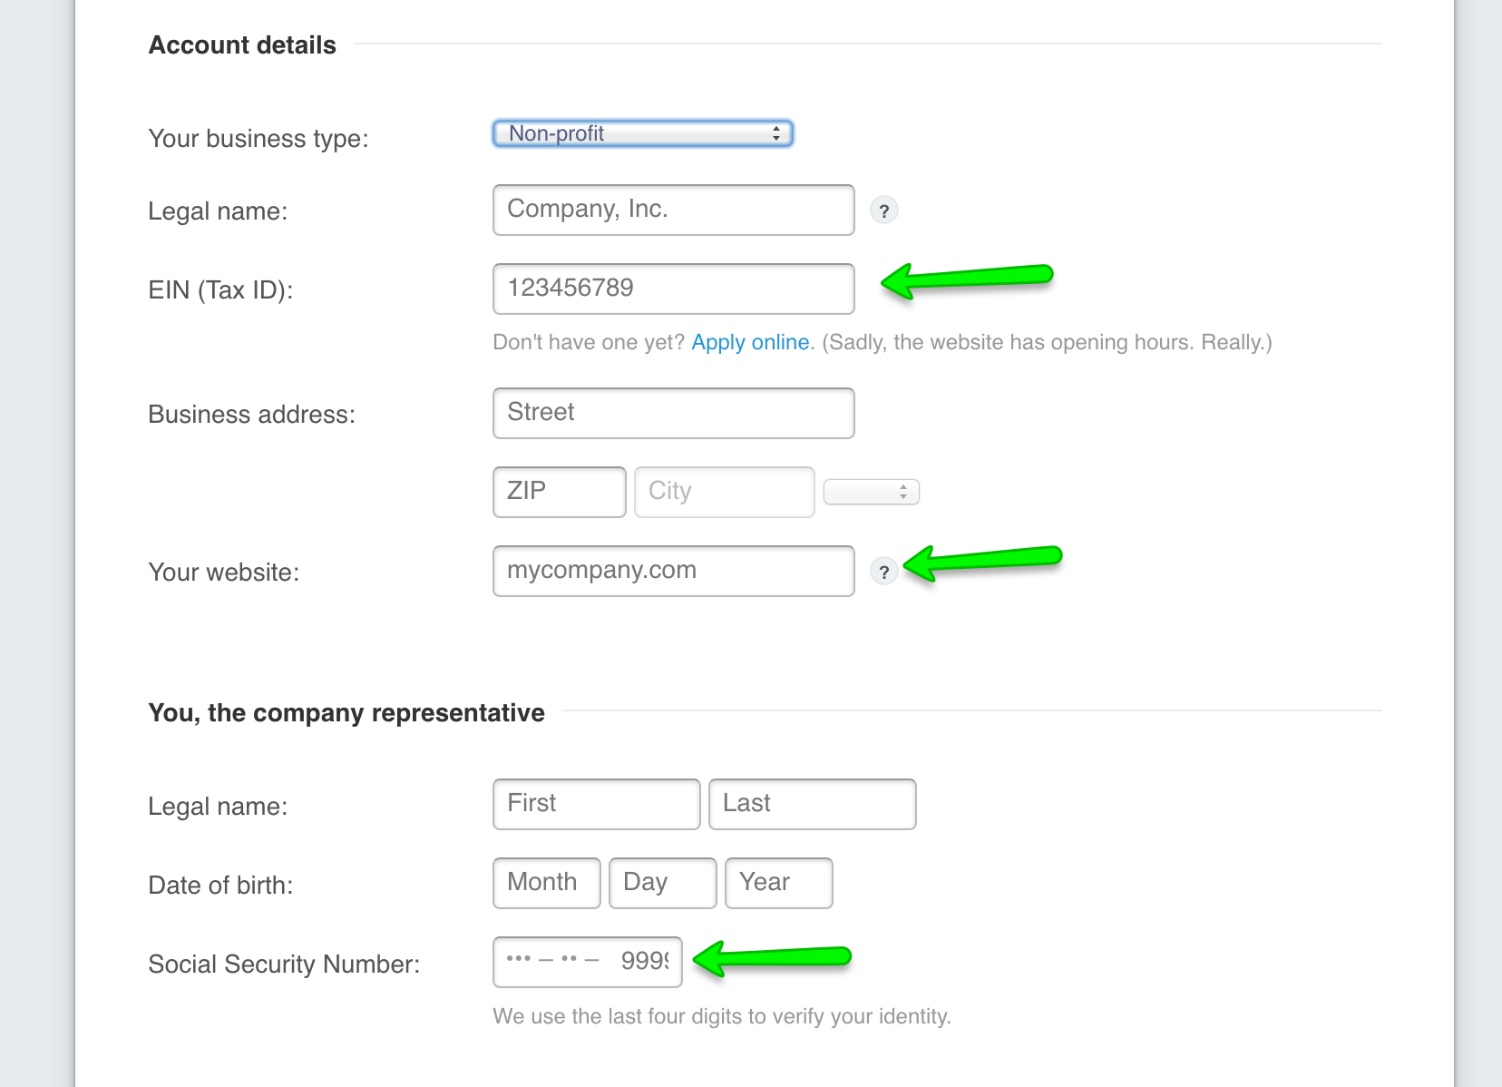This screenshot has height=1087, width=1502.
Task: Follow the Apply online link
Action: (x=750, y=342)
